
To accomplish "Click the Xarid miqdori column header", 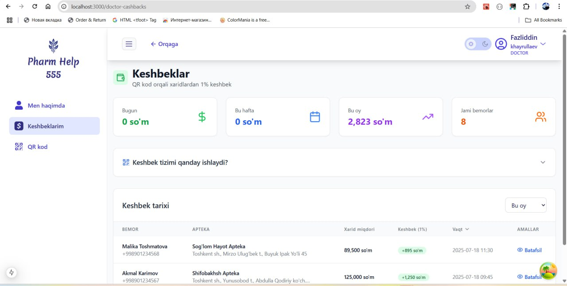I will tap(359, 229).
